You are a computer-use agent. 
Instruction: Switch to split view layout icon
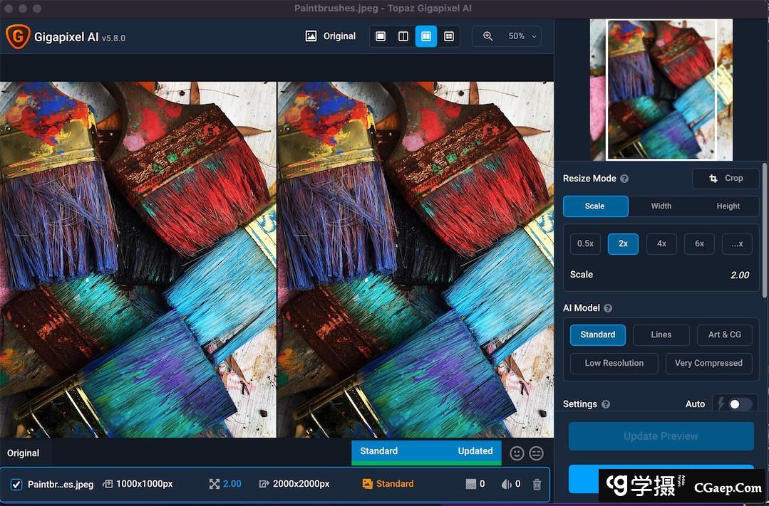coord(403,36)
